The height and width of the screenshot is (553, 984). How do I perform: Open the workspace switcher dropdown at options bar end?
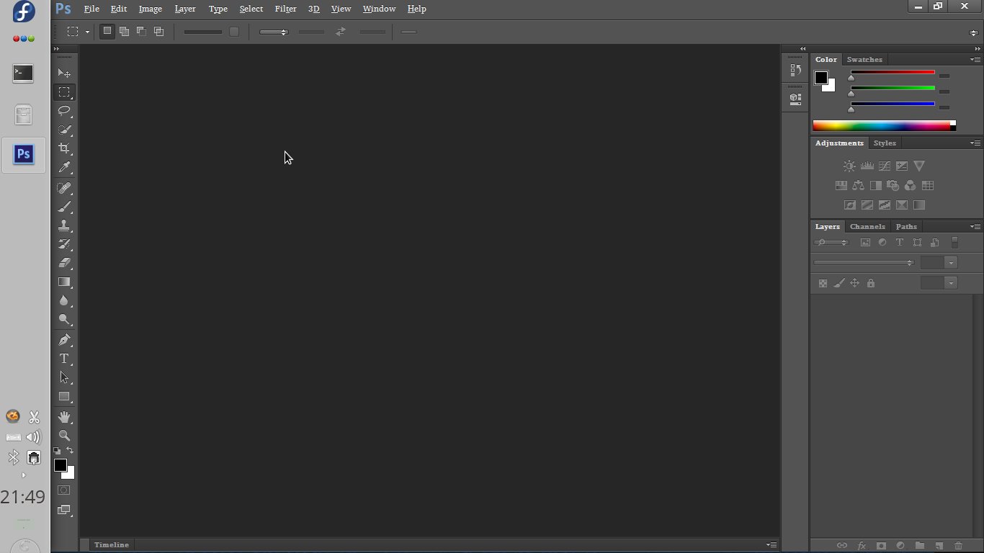click(974, 32)
